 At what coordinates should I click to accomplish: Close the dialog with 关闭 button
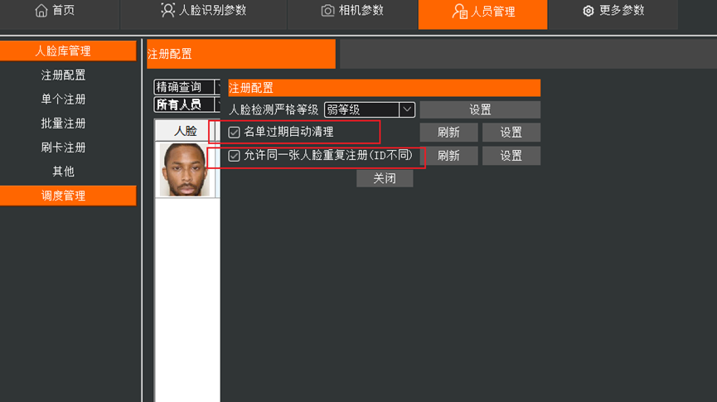pos(385,178)
